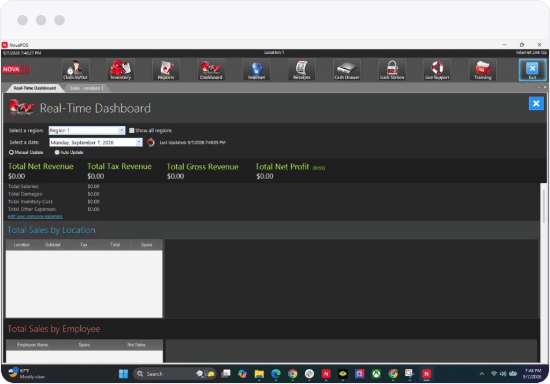Open the Dashboard toolbar icon
This screenshot has width=550, height=384.
[x=211, y=70]
